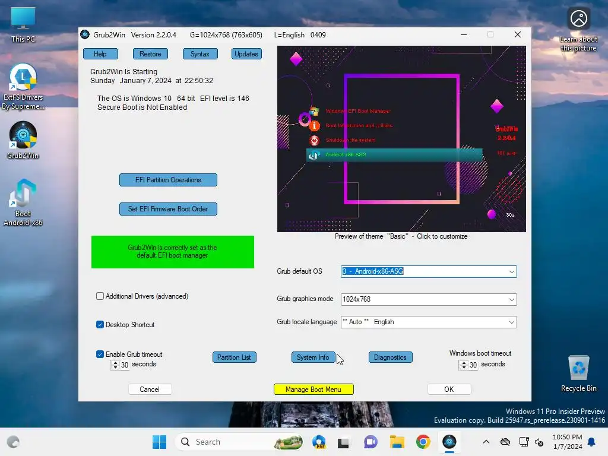Image resolution: width=608 pixels, height=456 pixels.
Task: Select Boot Android-x86 desktop shortcut
Action: (x=23, y=202)
